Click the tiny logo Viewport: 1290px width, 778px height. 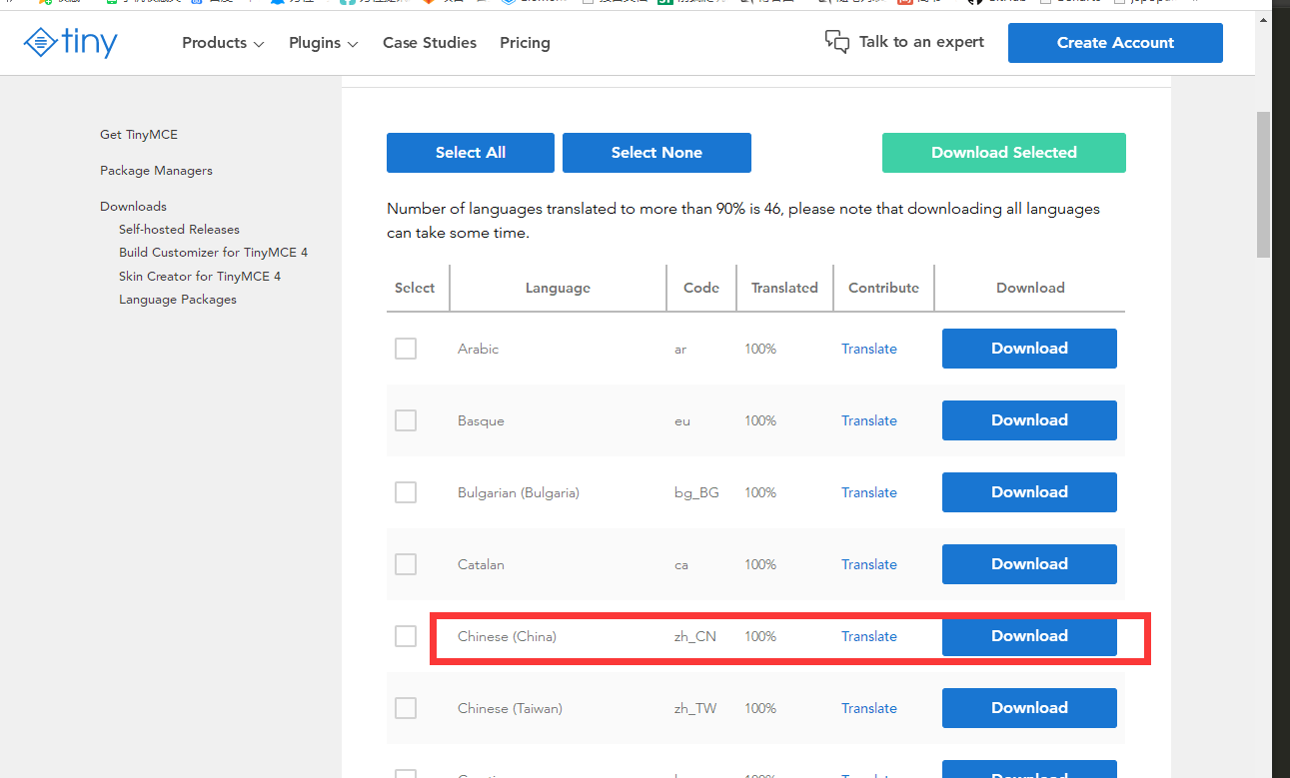click(x=70, y=42)
